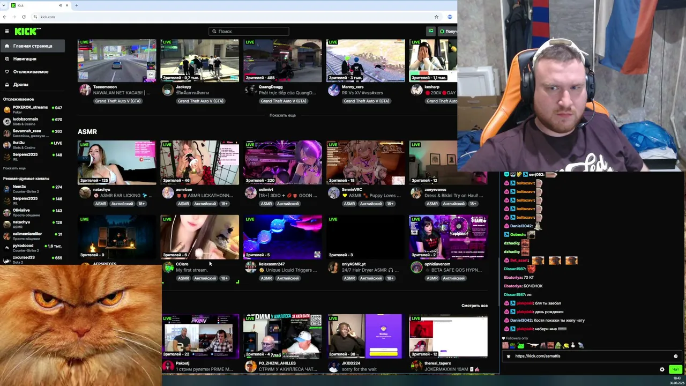Screen dimensions: 686x386
Task: Click Показать еще under the GTA row
Action: coord(282,115)
